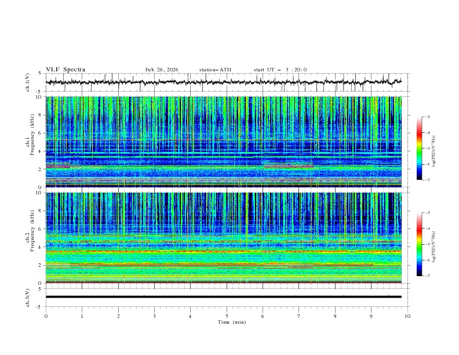Viewport: 459px width, 355px height.
Task: Click time axis tick label "1"
Action: tap(82, 316)
